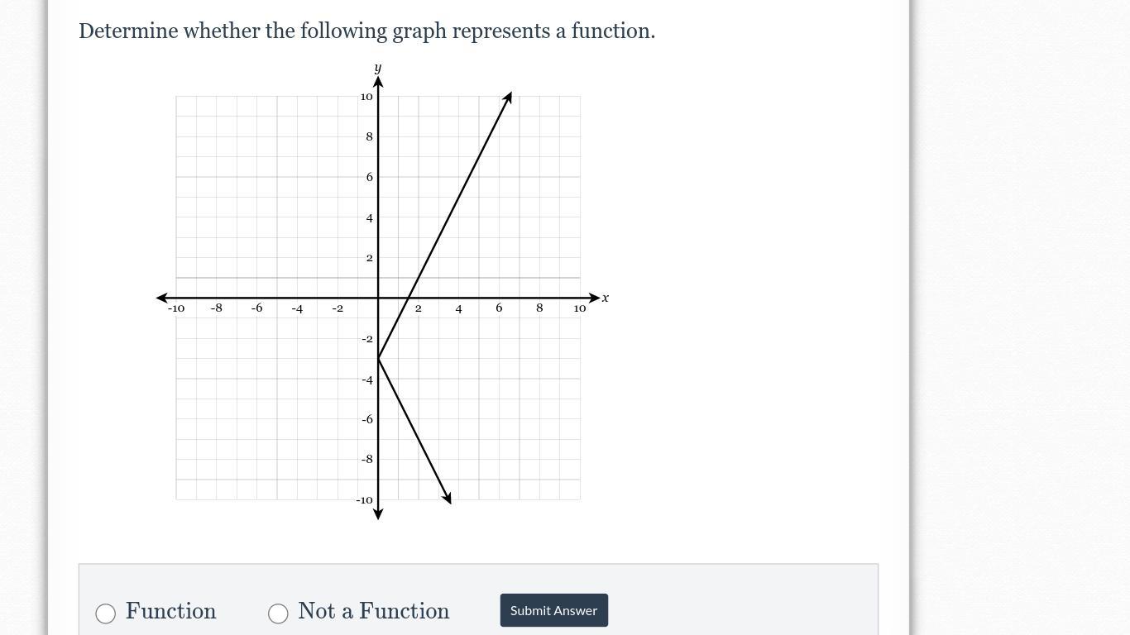Click the y-axis top arrowhead
Screen dimensions: 1130x635
click(378, 82)
